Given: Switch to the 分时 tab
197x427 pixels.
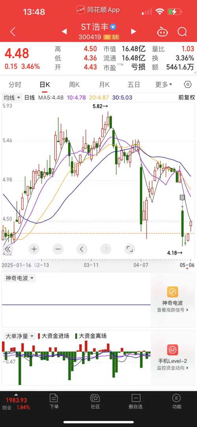Looking at the screenshot, I should 15,85.
